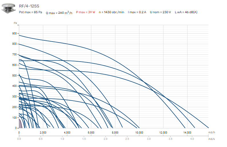
Task: Click the Pa axis unit label
Action: 15,23
